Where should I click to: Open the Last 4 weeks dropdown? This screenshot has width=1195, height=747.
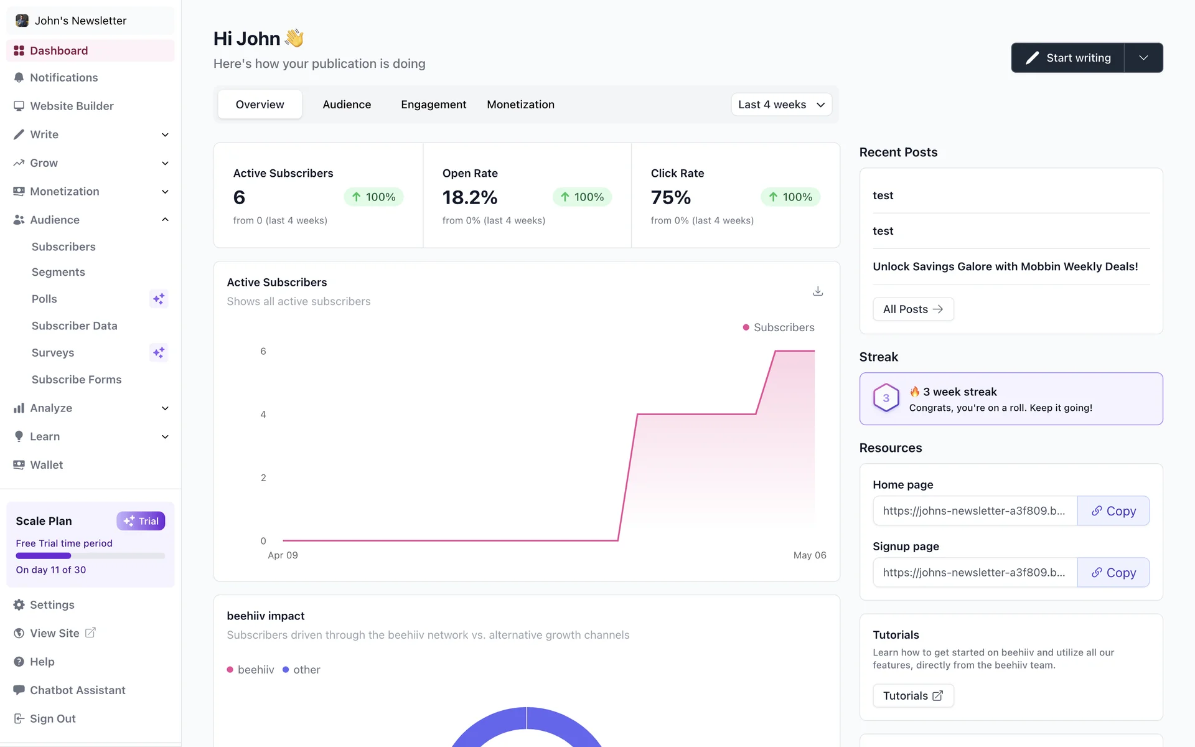point(781,105)
